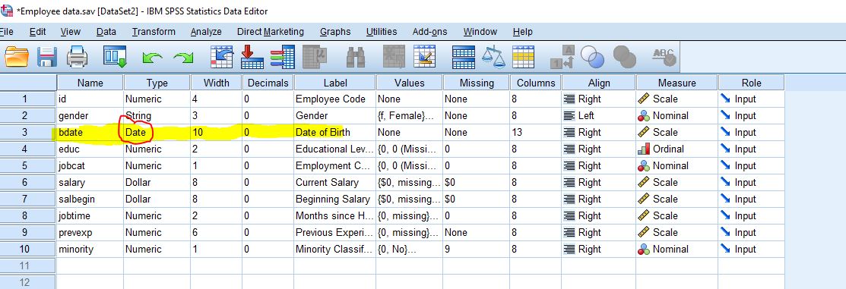Image resolution: width=846 pixels, height=289 pixels.
Task: Click the Name column header
Action: (x=90, y=83)
